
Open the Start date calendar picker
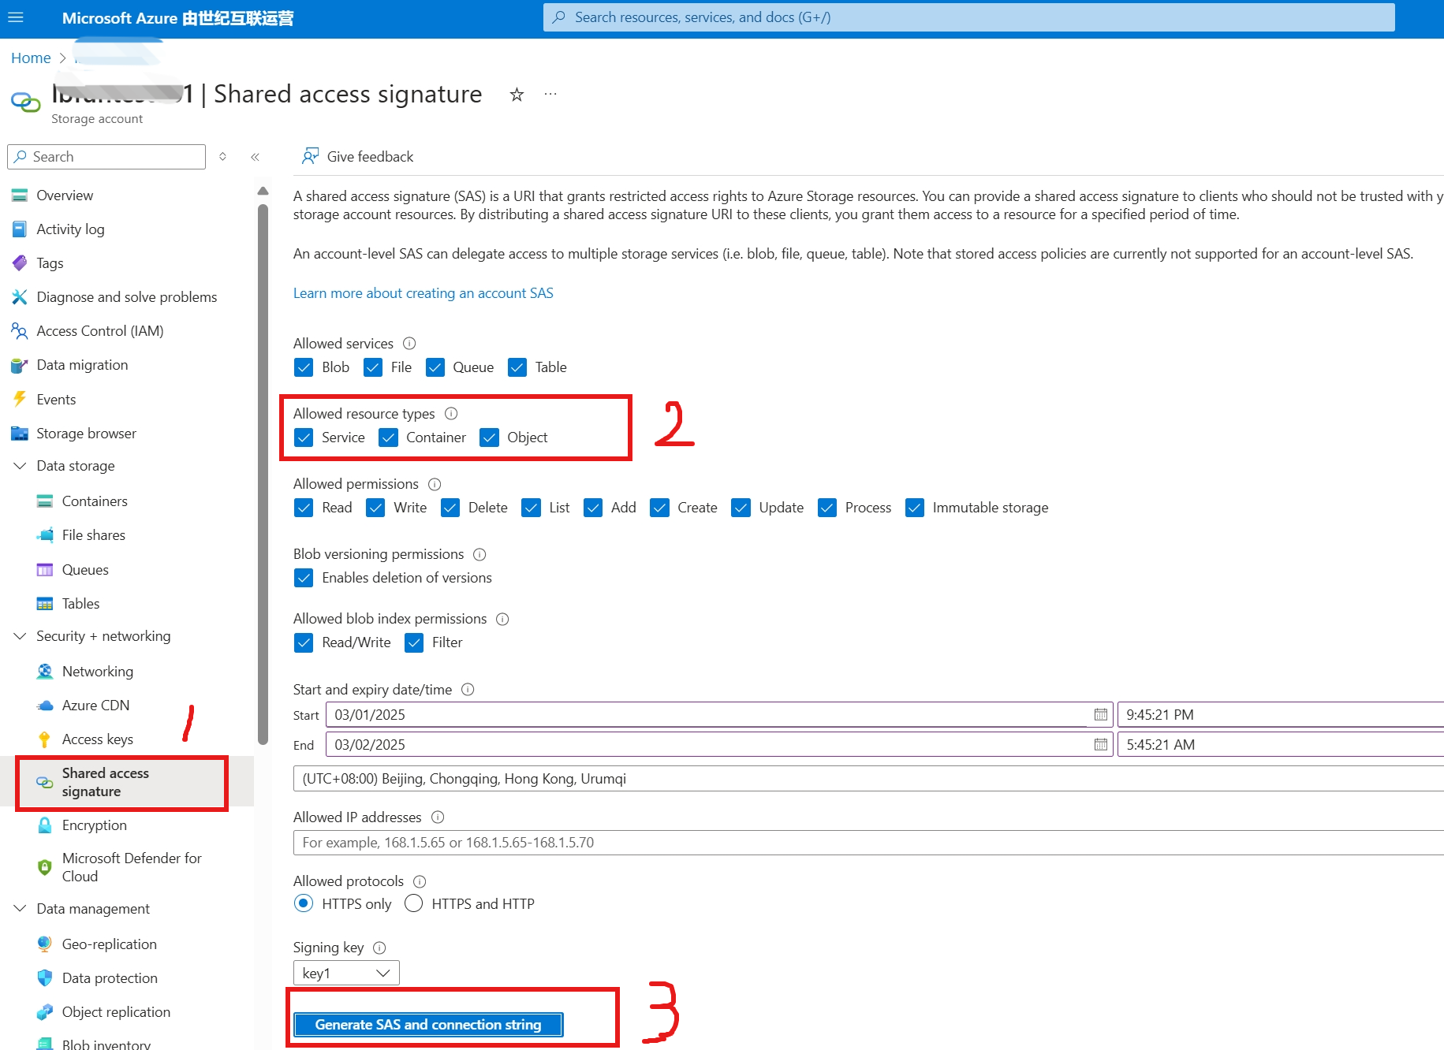1100,714
